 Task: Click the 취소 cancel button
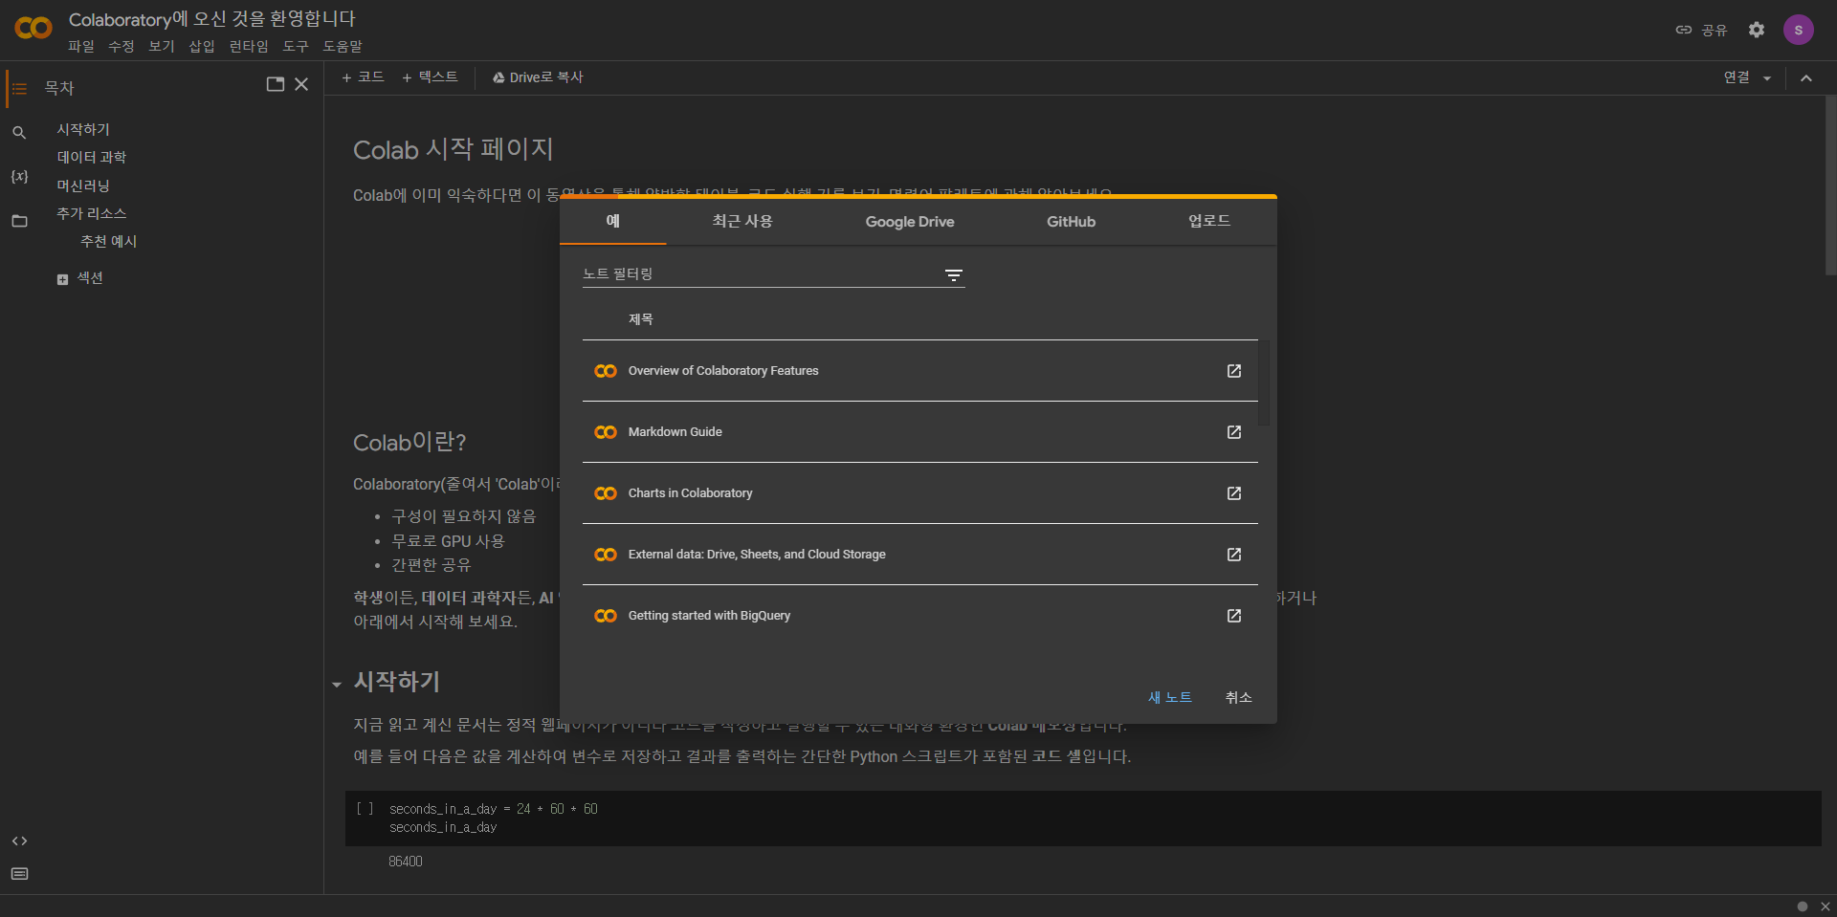tap(1238, 697)
